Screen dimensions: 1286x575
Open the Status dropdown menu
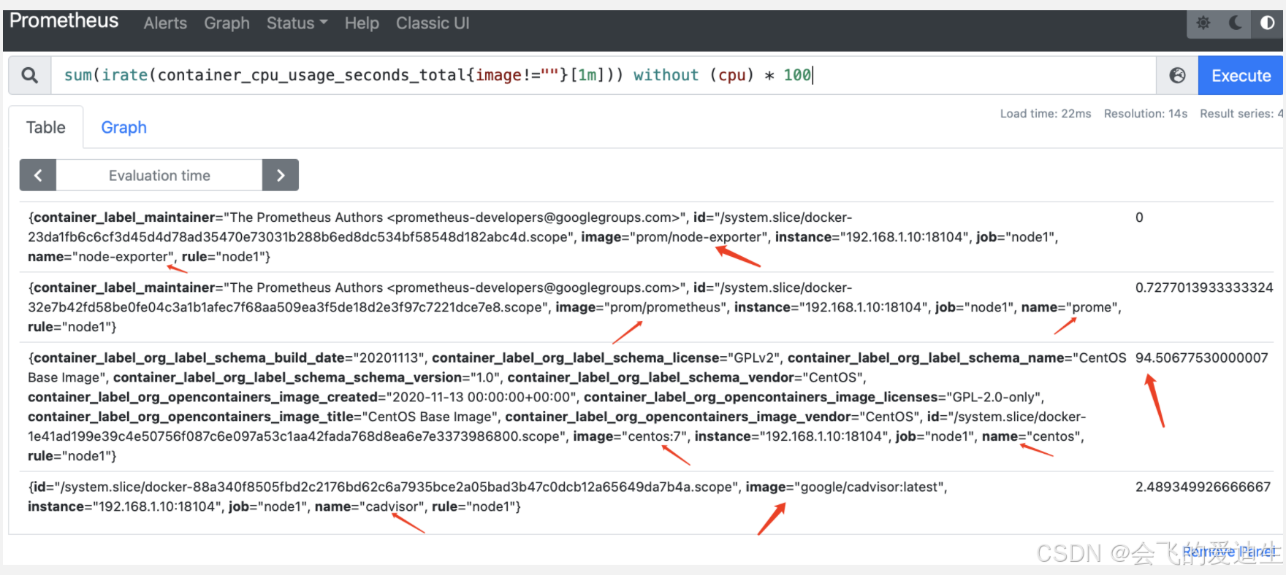point(297,23)
